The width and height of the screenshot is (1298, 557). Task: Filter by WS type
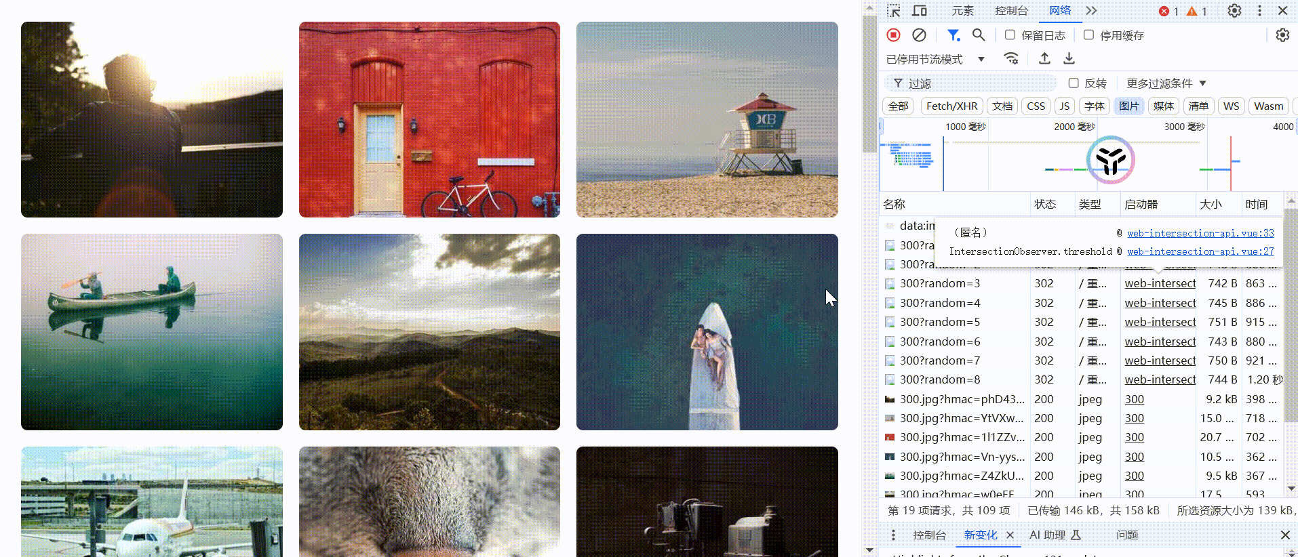pyautogui.click(x=1231, y=106)
